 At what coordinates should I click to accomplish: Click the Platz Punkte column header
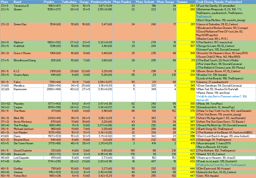(x=124, y=2)
